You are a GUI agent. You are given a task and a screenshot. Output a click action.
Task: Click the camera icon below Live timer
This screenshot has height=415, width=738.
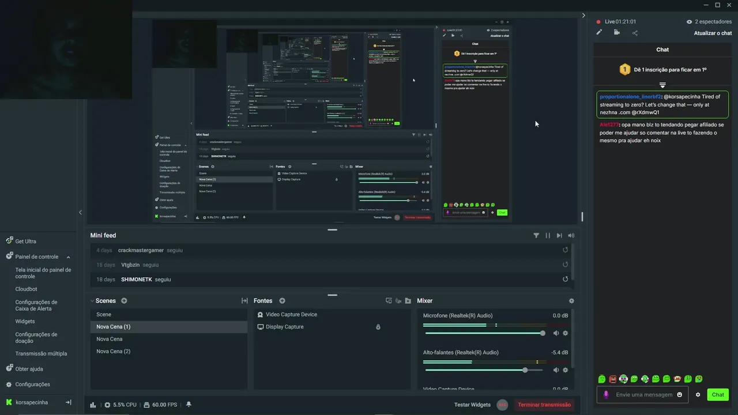pyautogui.click(x=616, y=32)
